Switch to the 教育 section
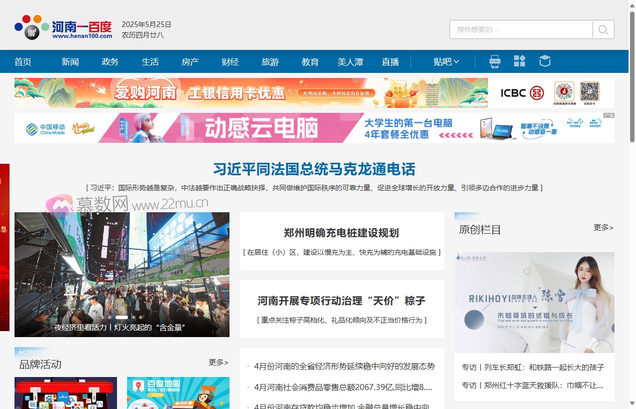 click(x=310, y=61)
